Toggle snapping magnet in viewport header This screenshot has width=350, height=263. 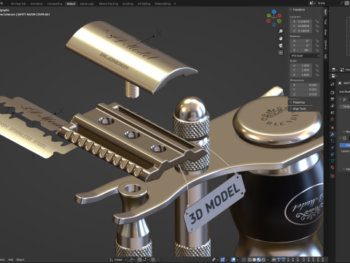coord(139,259)
